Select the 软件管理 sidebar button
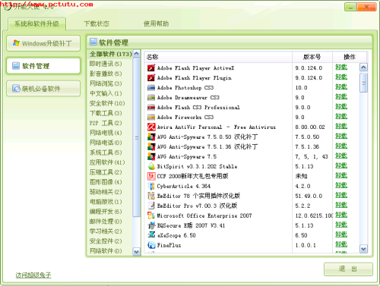 click(43, 66)
